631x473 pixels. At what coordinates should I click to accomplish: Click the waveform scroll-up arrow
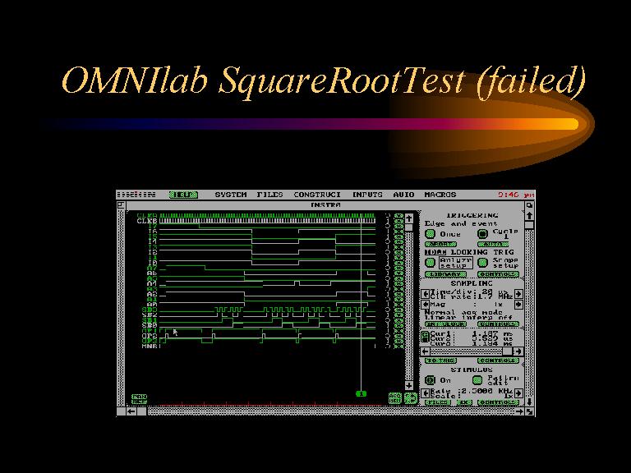[409, 216]
